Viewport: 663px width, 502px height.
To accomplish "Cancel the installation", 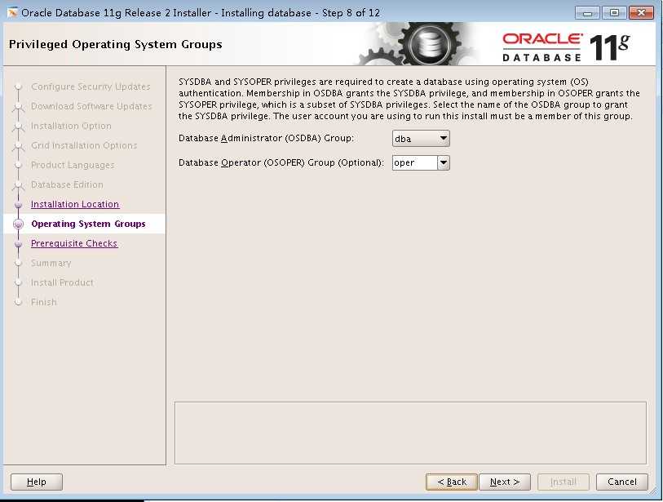I will pyautogui.click(x=622, y=482).
